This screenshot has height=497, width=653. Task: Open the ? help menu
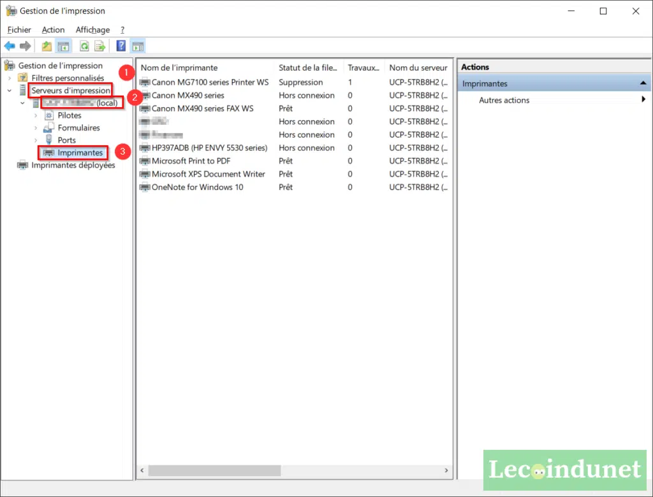(x=122, y=29)
